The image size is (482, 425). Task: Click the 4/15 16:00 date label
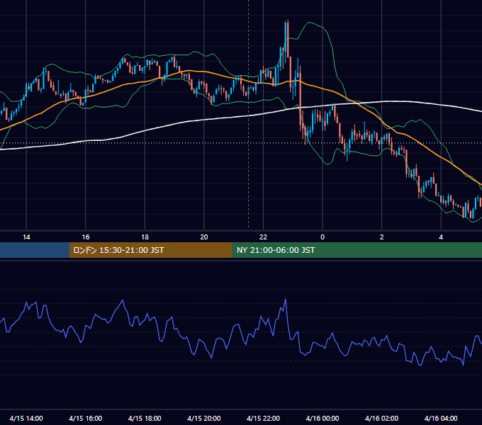coord(86,418)
